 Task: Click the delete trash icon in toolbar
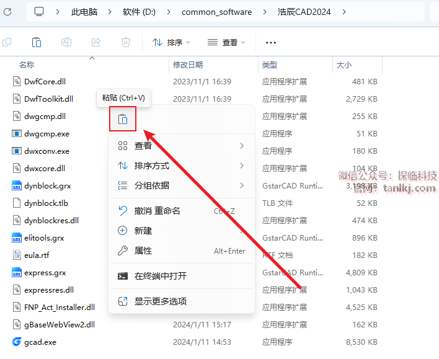click(x=126, y=42)
